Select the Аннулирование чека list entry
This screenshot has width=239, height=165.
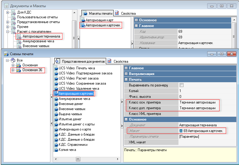pyautogui.click(x=74, y=99)
